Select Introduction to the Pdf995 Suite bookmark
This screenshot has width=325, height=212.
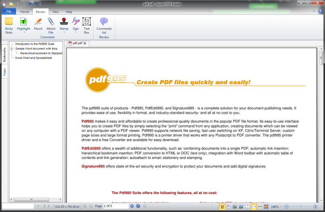pos(35,44)
